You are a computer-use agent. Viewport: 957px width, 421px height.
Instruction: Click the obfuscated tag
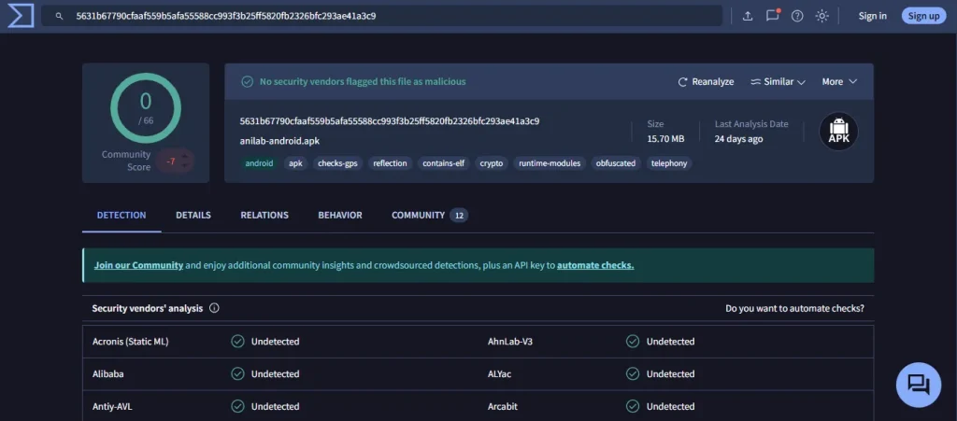point(615,163)
